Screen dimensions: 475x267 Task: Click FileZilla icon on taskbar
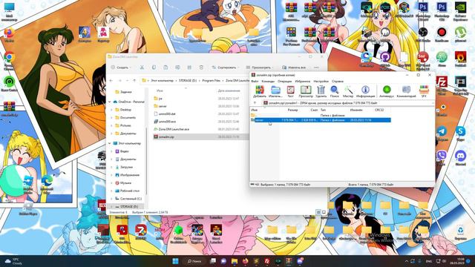tap(267, 261)
